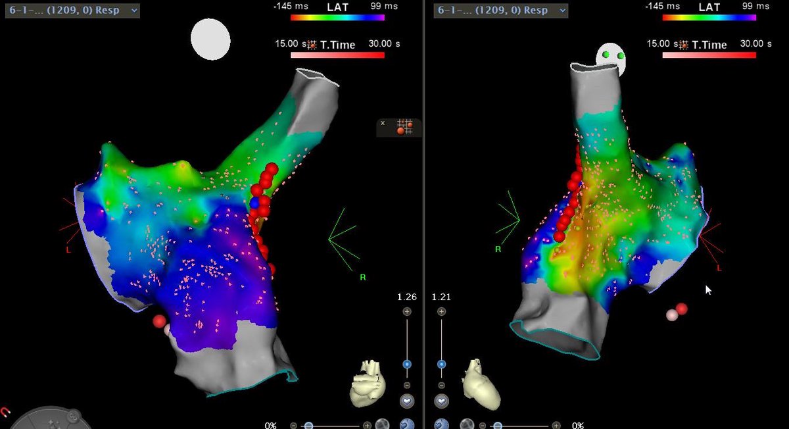Click the red magnet icon at bottom left
Image resolution: width=789 pixels, height=429 pixels.
coord(6,413)
